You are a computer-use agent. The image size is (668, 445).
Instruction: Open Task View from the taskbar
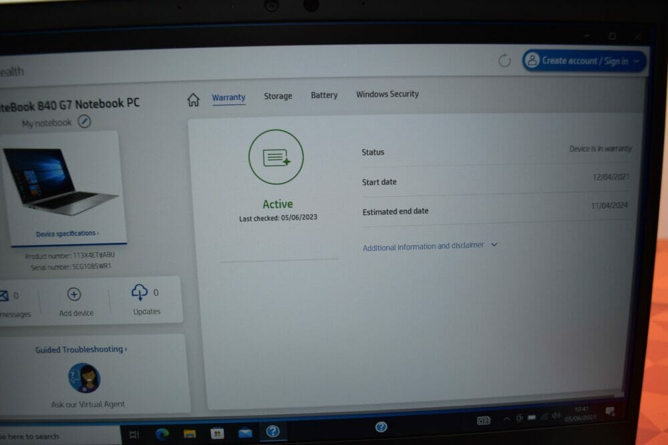tap(134, 434)
